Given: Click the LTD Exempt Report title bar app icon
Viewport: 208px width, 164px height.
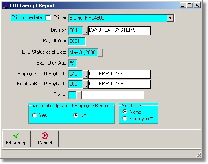Looking at the screenshot, I should 5,5.
